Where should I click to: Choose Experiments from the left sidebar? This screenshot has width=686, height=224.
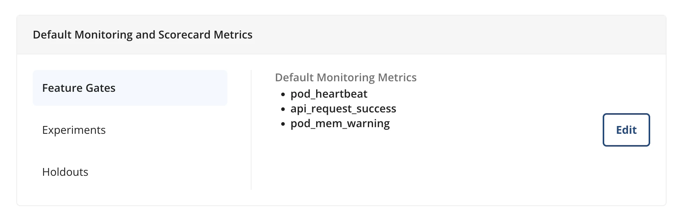tap(74, 130)
